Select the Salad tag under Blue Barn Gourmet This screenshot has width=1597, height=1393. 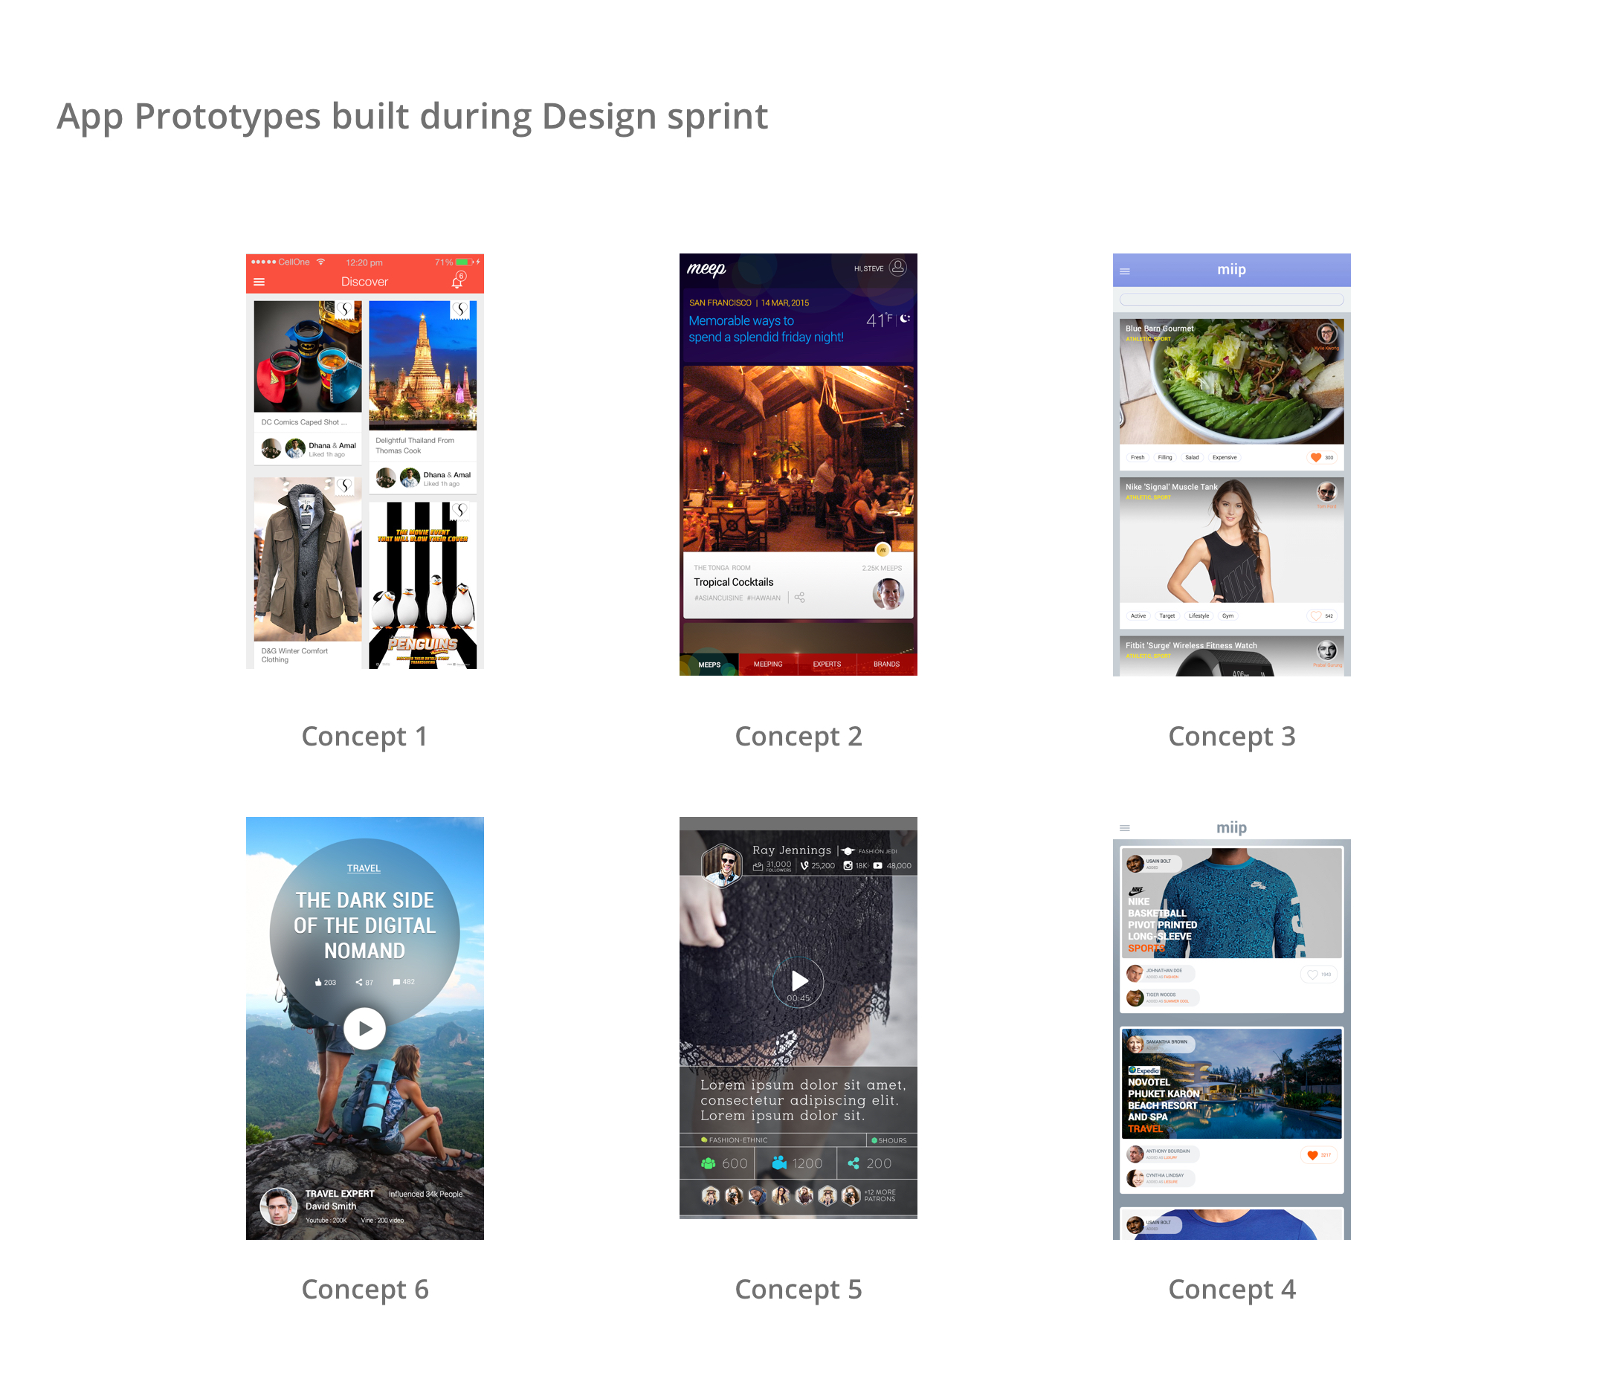point(1192,457)
